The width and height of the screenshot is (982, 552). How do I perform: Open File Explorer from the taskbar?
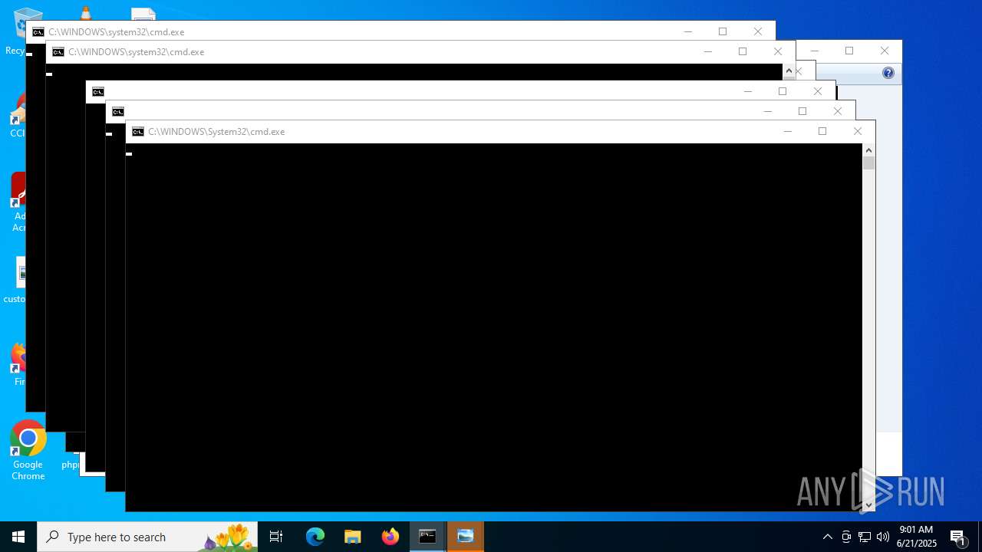coord(353,537)
